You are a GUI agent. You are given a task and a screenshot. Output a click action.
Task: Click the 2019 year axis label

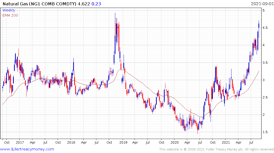coord(123,143)
